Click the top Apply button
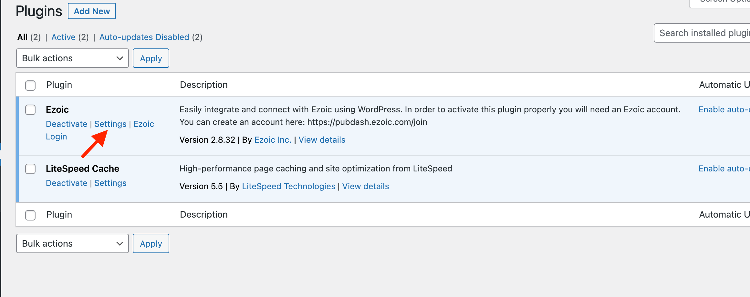Image resolution: width=750 pixels, height=297 pixels. 151,58
